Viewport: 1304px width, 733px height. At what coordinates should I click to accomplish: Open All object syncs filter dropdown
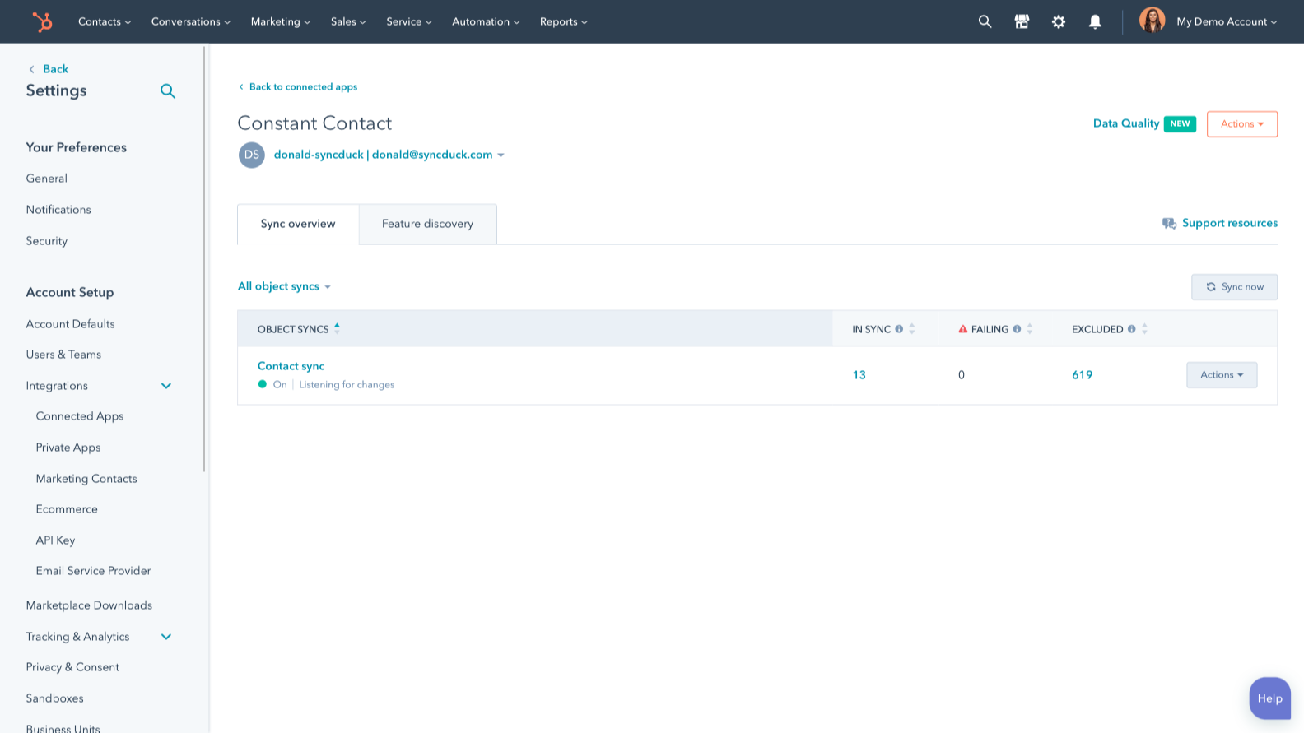click(284, 286)
